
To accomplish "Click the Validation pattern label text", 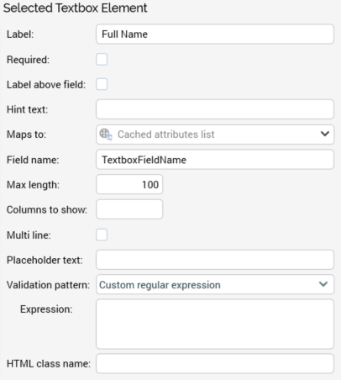I will pyautogui.click(x=48, y=285).
